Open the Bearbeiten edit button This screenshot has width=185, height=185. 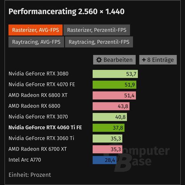point(114,60)
